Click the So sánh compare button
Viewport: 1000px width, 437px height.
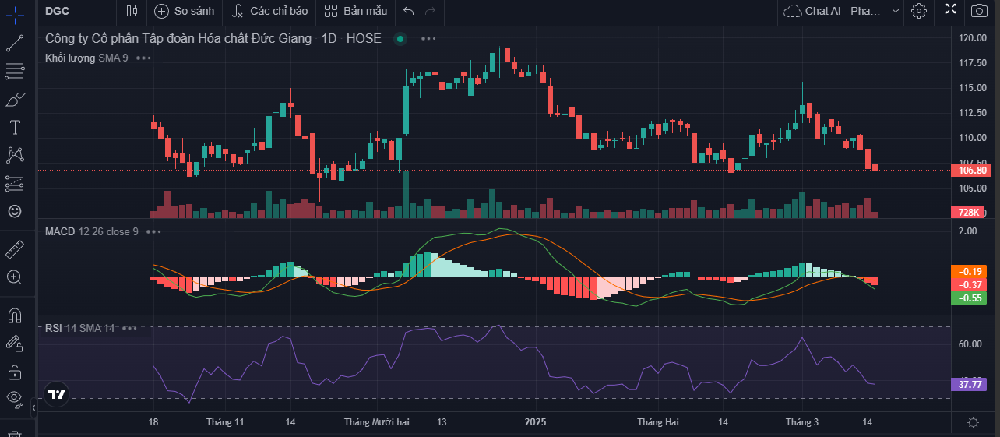coord(184,11)
